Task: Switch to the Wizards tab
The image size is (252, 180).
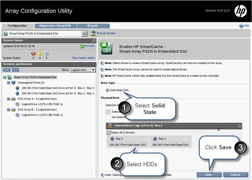Action: pos(93,26)
